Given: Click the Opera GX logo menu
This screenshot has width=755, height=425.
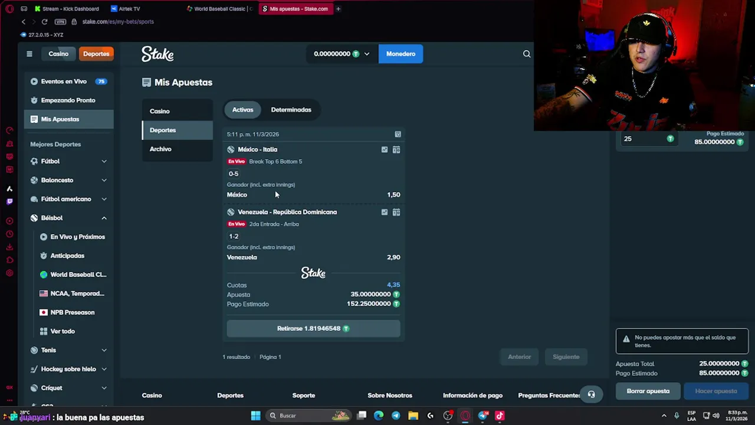Looking at the screenshot, I should pyautogui.click(x=9, y=9).
